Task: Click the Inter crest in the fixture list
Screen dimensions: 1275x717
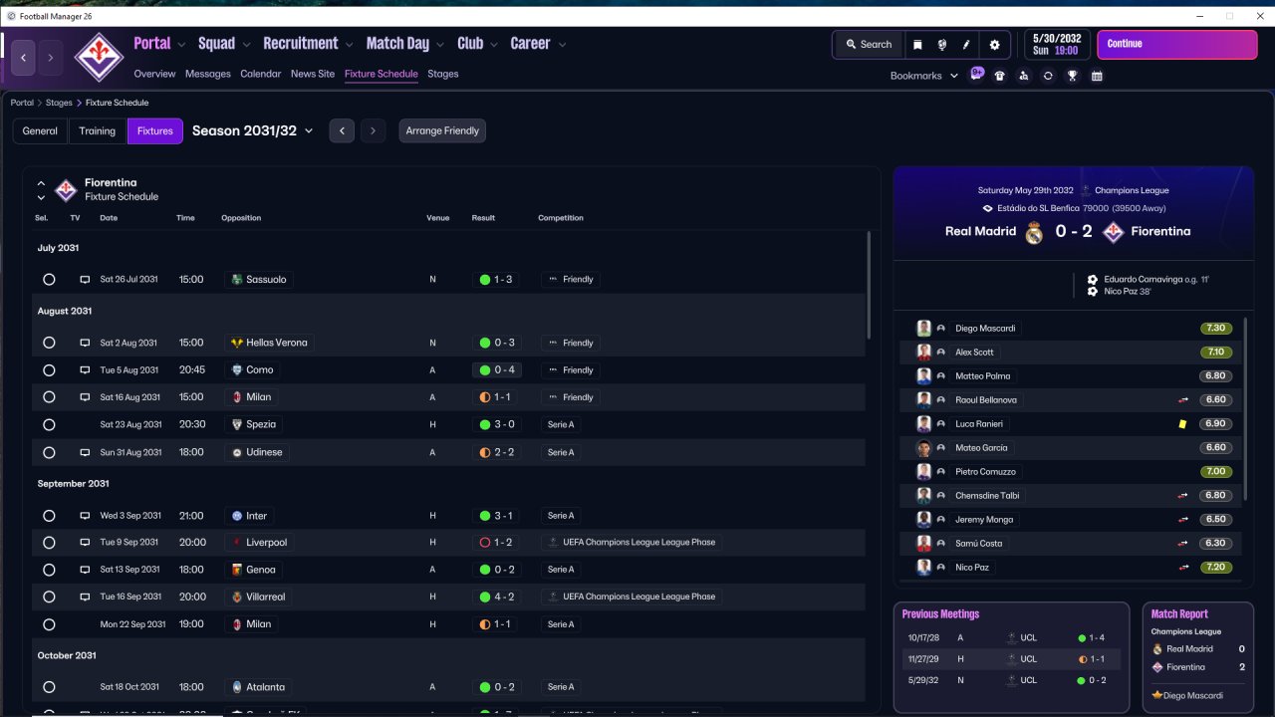Action: tap(237, 516)
